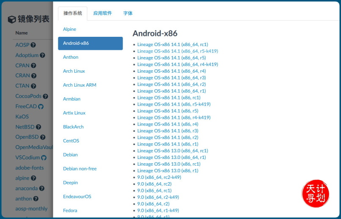Click the cube icon beside 镜像列表 heading
This screenshot has width=341, height=219.
[x=12, y=19]
